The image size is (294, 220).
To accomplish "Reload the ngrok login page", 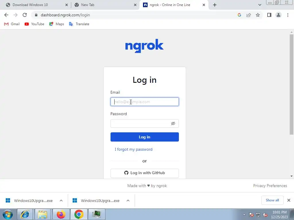I will 25,15.
